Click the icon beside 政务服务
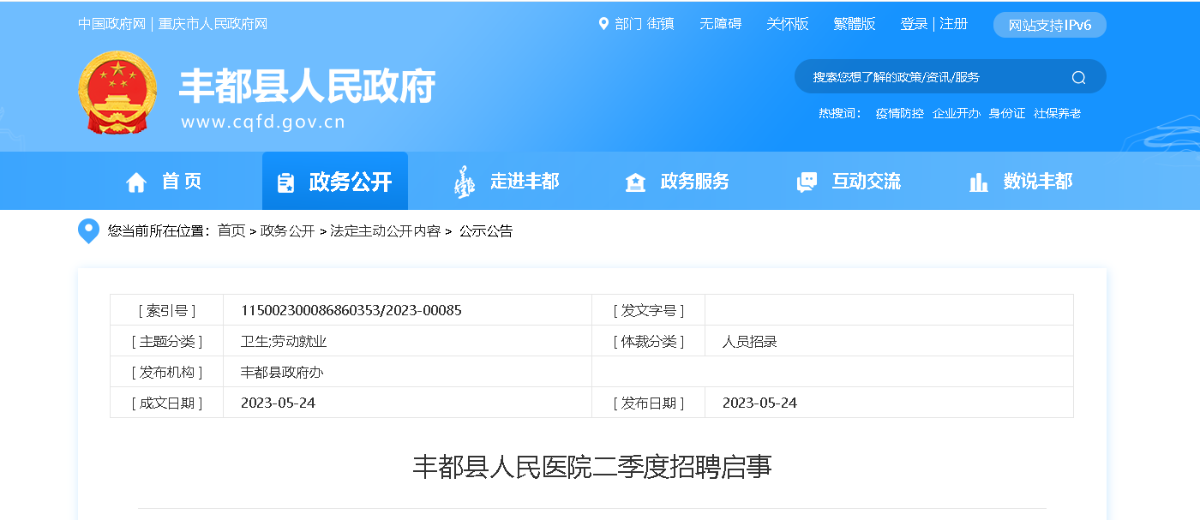 point(635,182)
